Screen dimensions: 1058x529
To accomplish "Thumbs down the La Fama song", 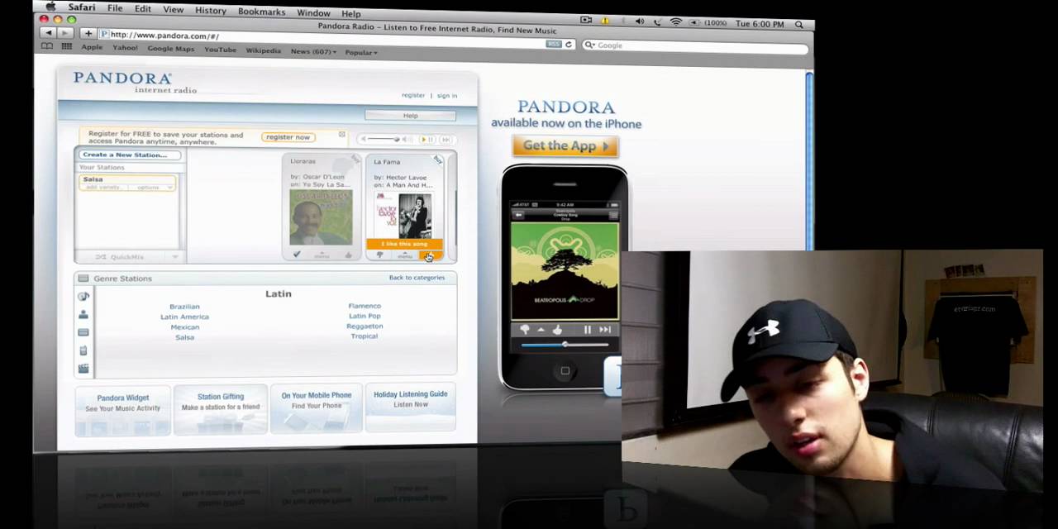I will tap(379, 255).
